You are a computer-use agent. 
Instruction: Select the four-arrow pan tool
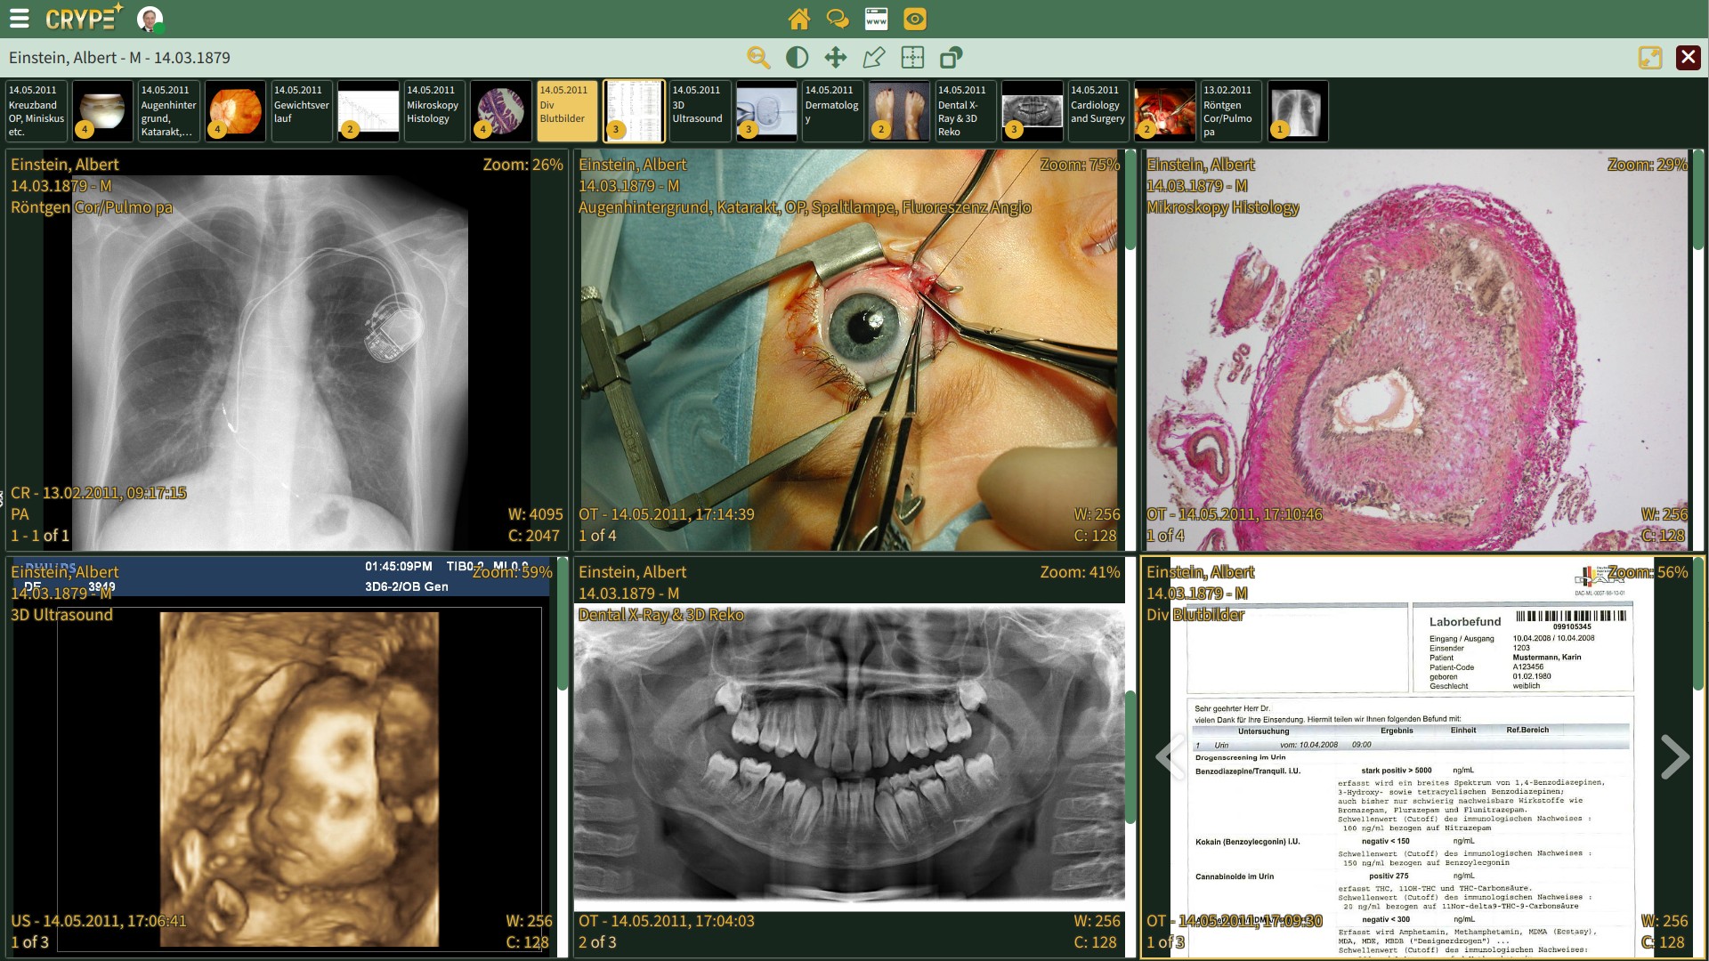pos(835,58)
